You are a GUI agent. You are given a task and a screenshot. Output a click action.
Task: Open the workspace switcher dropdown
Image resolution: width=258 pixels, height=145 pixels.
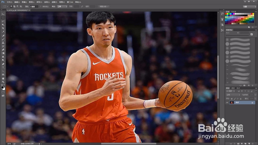click(x=249, y=7)
